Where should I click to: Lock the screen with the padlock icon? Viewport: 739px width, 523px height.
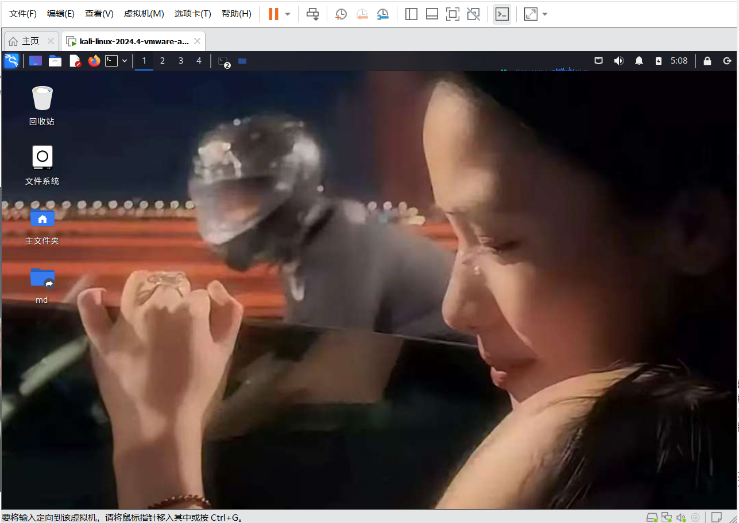707,61
